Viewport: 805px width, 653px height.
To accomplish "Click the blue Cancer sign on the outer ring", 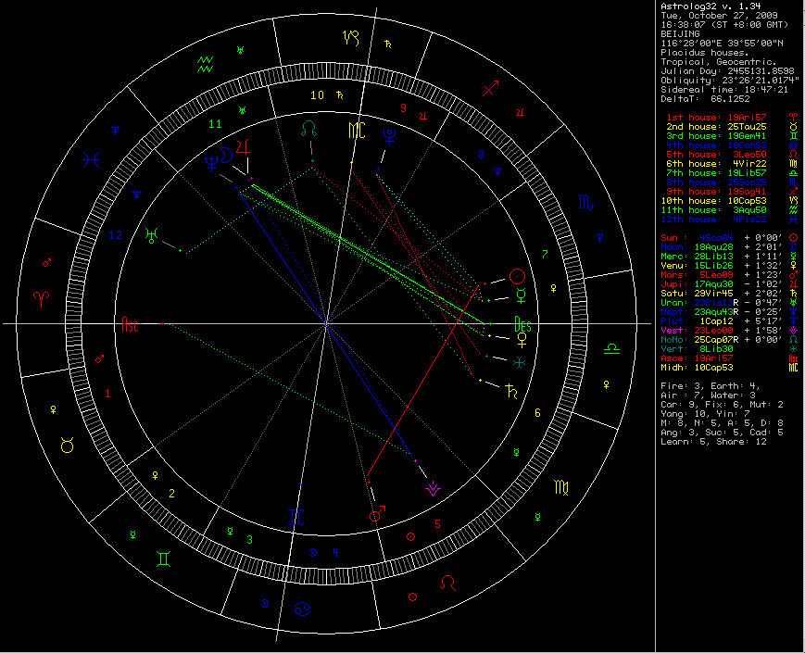I will click(x=303, y=609).
